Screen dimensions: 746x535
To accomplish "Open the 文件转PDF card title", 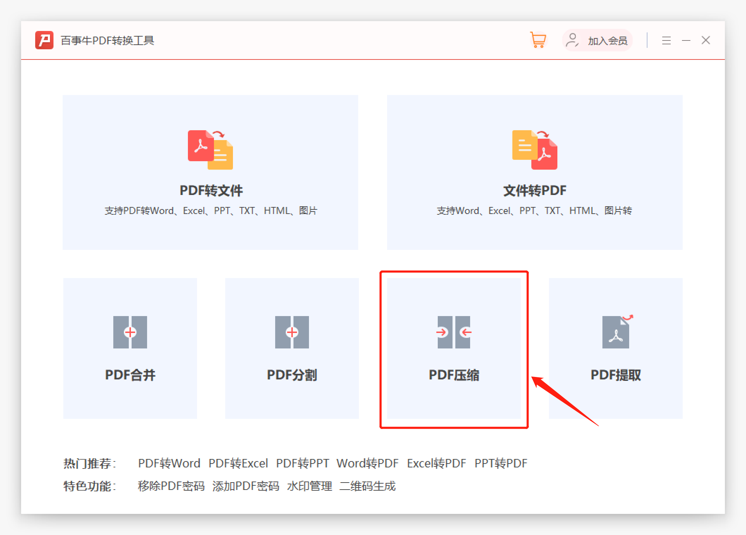I will tap(535, 190).
